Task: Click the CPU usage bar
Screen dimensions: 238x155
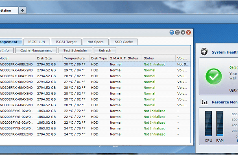Action: coord(208,123)
